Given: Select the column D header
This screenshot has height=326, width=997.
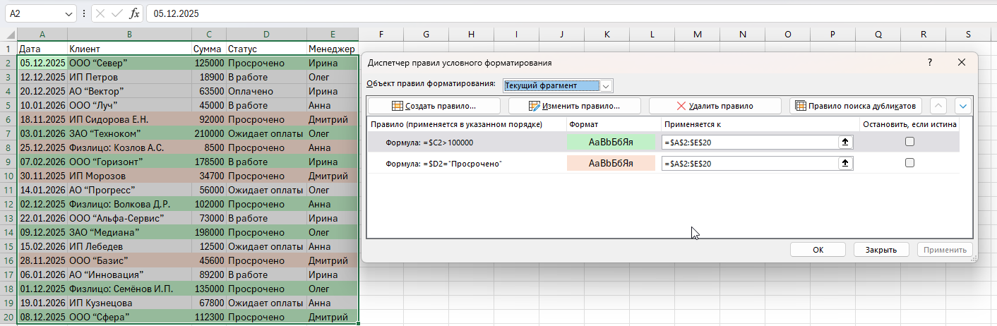Looking at the screenshot, I should [265, 35].
